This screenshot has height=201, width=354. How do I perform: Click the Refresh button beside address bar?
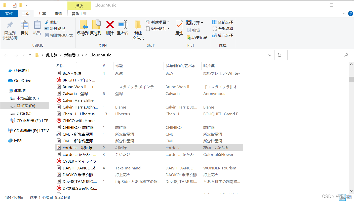[279, 55]
